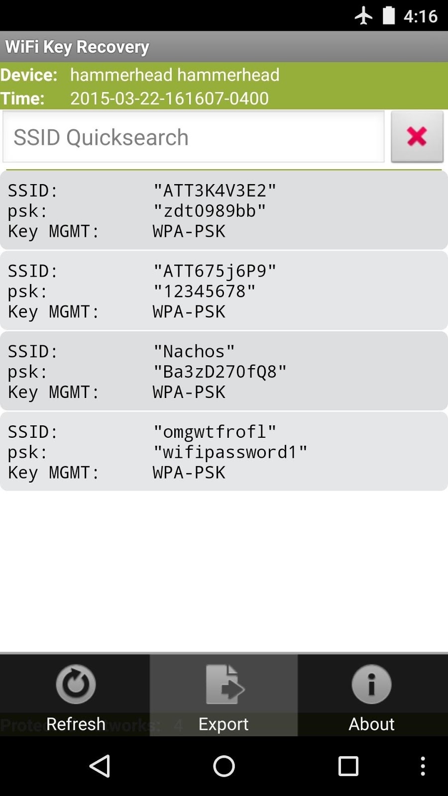Tap the About label in bottom menu
The height and width of the screenshot is (796, 448).
[371, 724]
